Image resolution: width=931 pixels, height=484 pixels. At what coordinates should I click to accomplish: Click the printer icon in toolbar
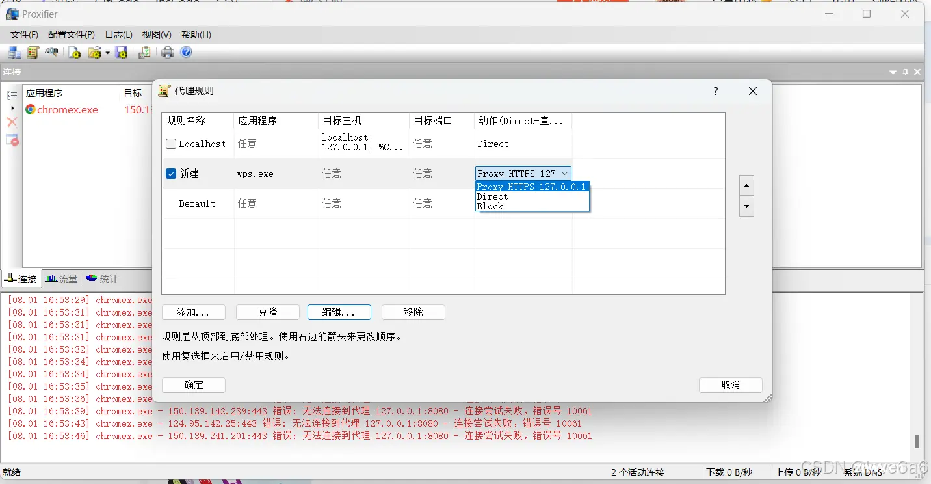pyautogui.click(x=168, y=53)
